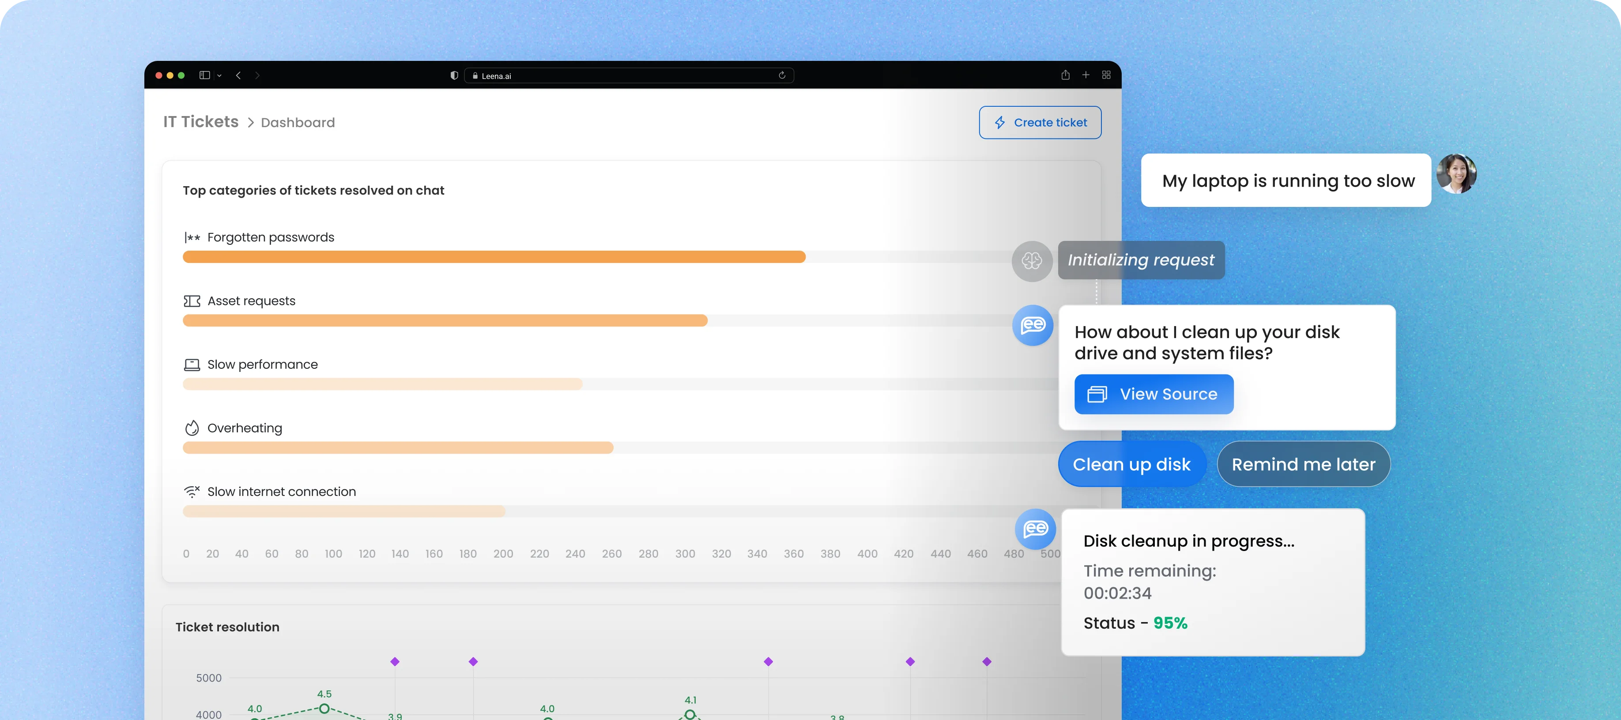The width and height of the screenshot is (1621, 720).
Task: Click the 00:02:34 time remaining value
Action: coord(1118,593)
